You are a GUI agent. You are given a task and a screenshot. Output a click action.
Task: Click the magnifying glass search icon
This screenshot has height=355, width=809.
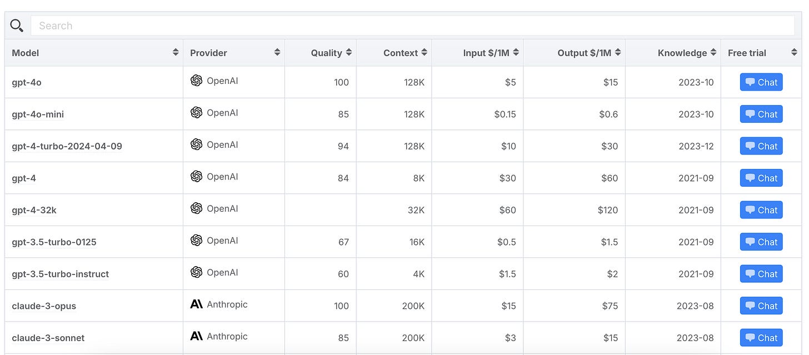(x=17, y=26)
